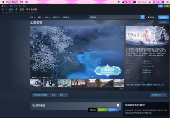This screenshot has height=118, width=170.
Task: Click the Windows platform icon
Action: pos(118,105)
